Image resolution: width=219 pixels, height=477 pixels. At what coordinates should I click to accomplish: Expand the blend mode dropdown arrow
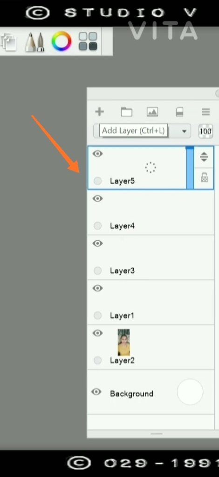[184, 131]
